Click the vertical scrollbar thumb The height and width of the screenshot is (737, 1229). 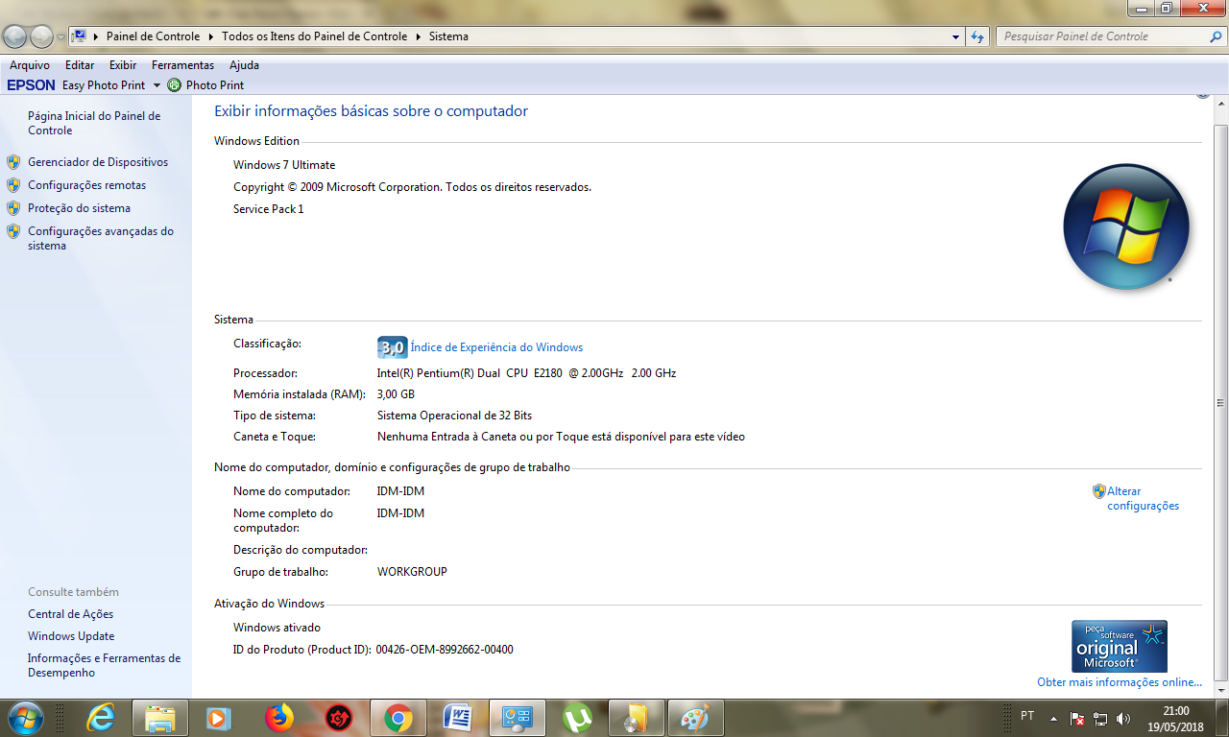[x=1221, y=403]
